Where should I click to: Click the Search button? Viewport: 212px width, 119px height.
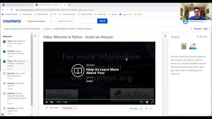(x=102, y=21)
